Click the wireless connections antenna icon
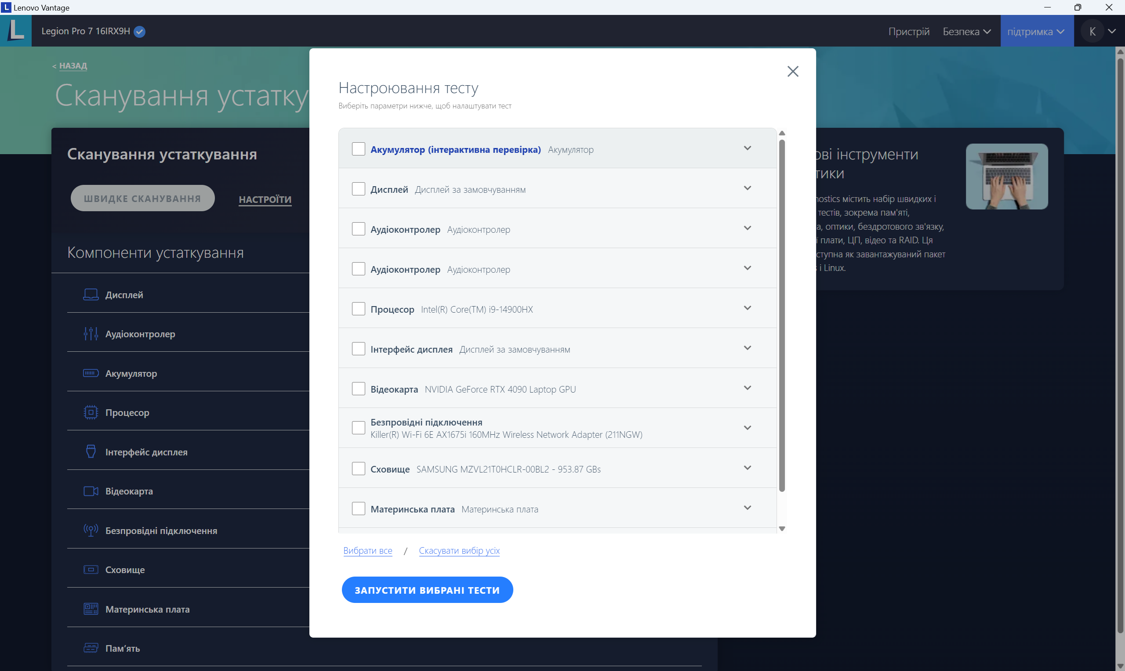 (x=91, y=530)
